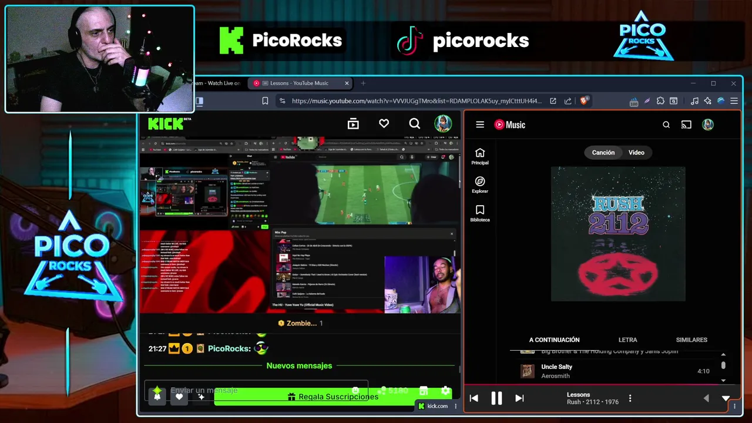The height and width of the screenshot is (423, 752).
Task: Open site settings icon beside URL
Action: tap(282, 101)
